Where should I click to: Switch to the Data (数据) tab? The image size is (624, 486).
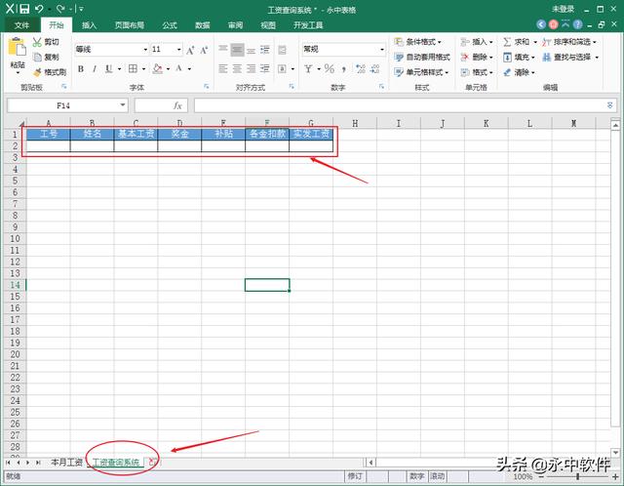[203, 25]
